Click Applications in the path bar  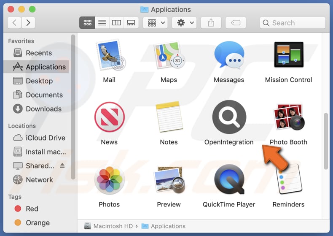(163, 226)
